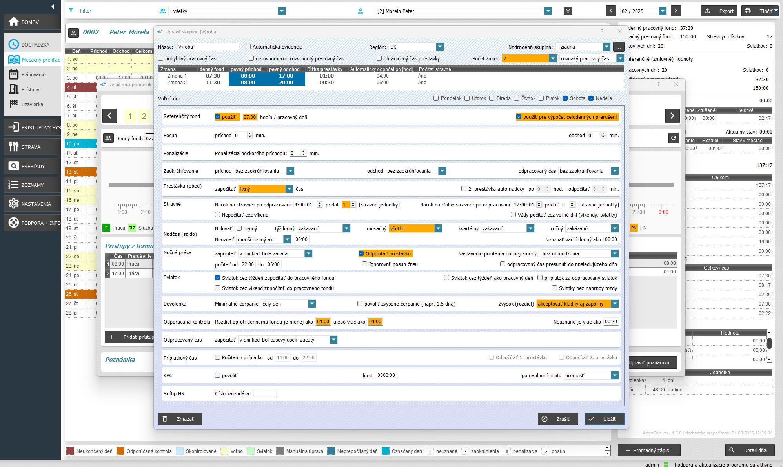Viewport: 783px width, 467px height.
Task: Enable Automatická evidencia checkbox
Action: (x=248, y=47)
